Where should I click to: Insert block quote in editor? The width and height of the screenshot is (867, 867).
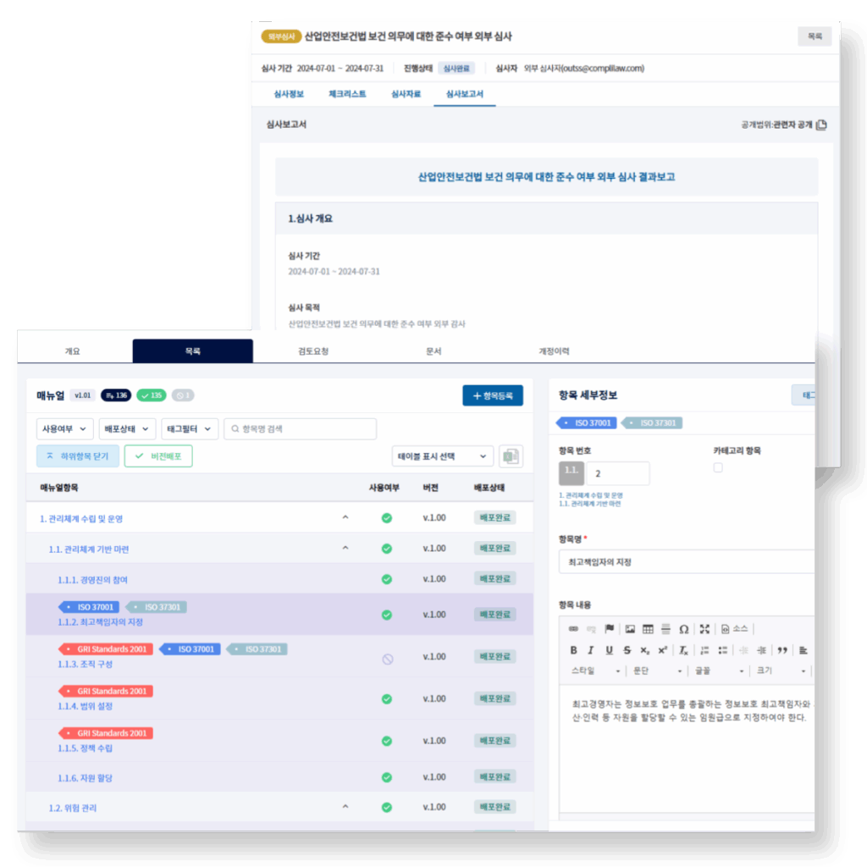tap(782, 650)
